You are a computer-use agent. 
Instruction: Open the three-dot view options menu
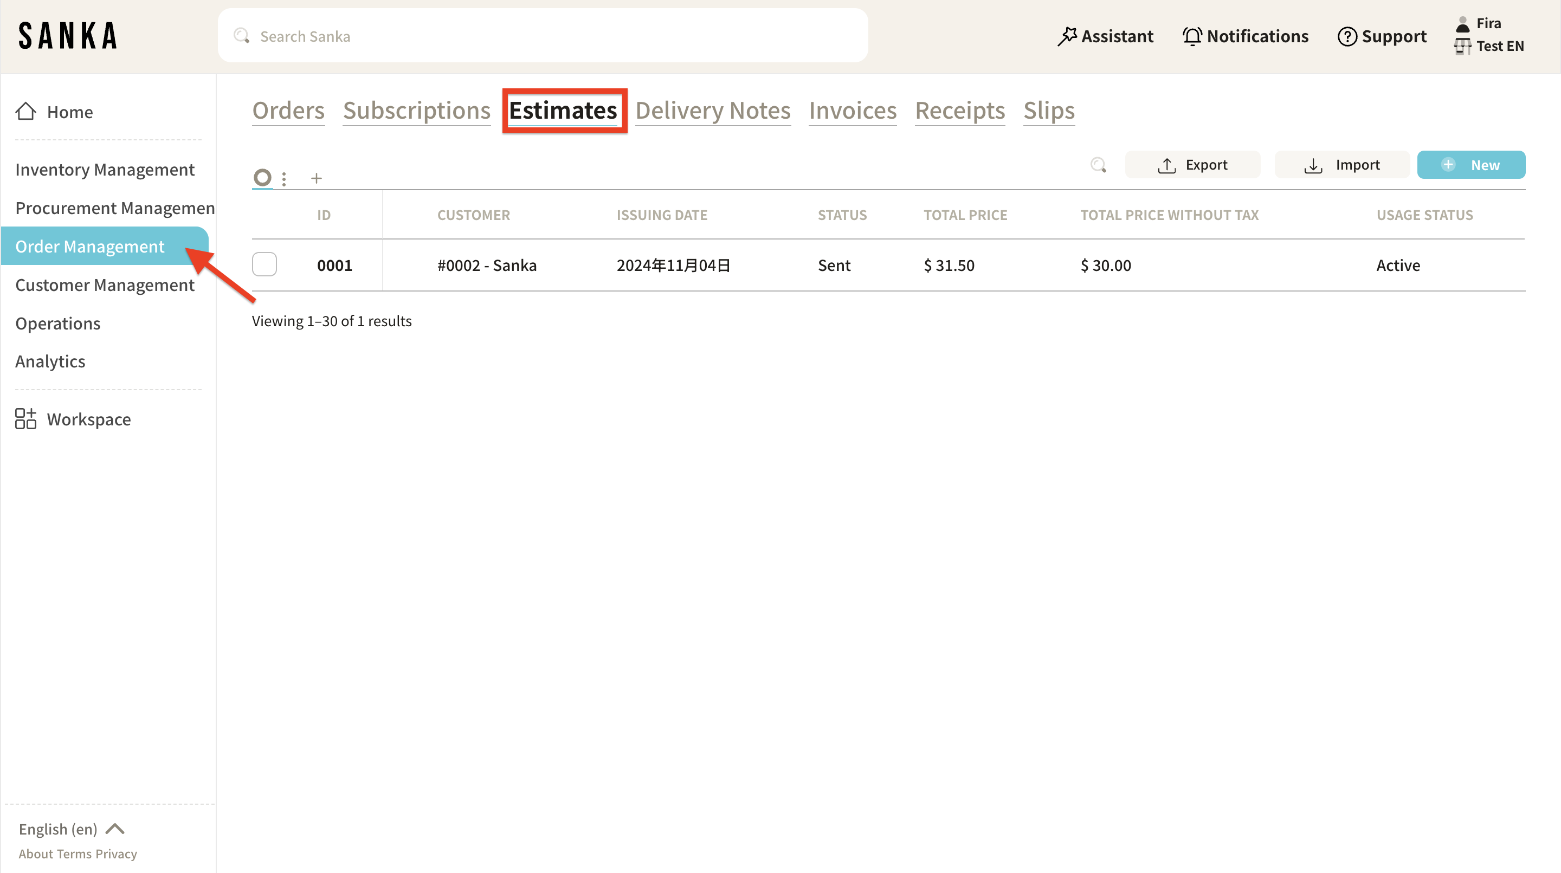(x=284, y=178)
